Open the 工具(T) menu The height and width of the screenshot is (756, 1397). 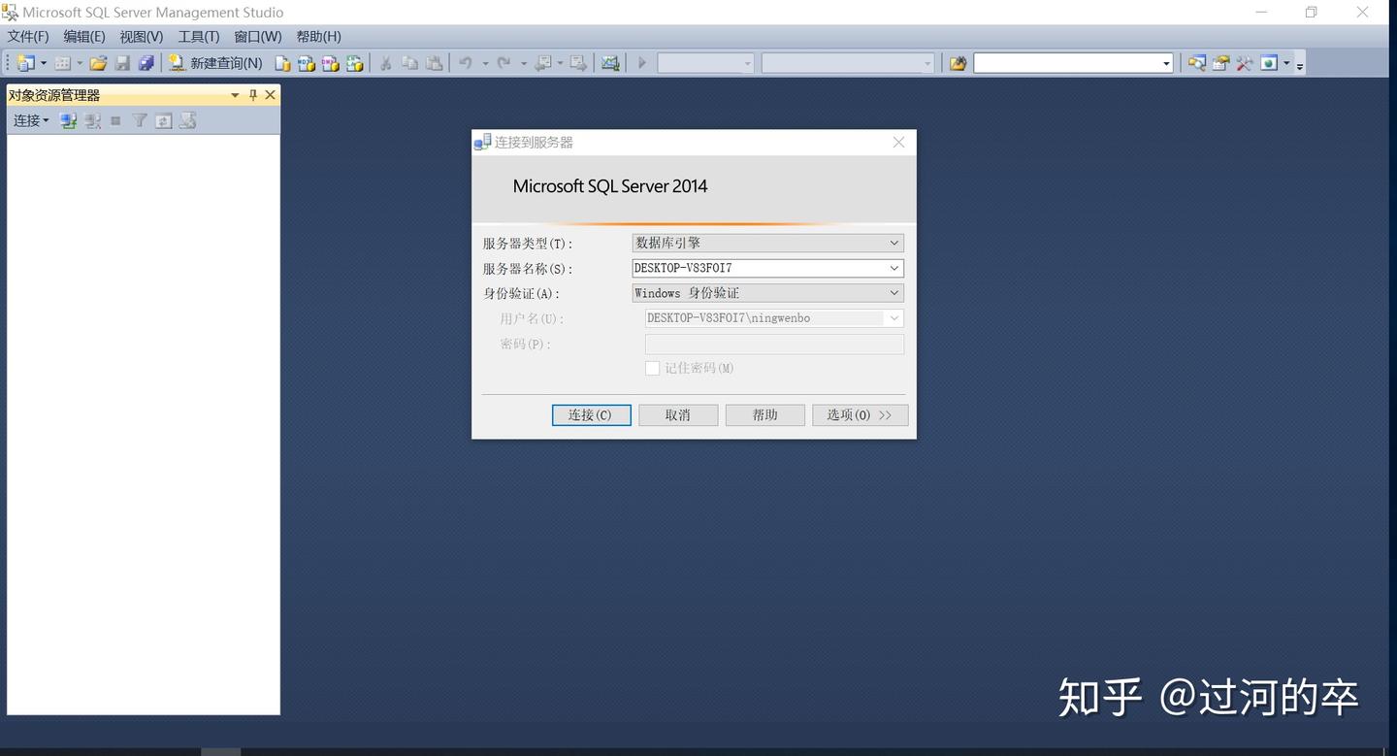click(199, 36)
